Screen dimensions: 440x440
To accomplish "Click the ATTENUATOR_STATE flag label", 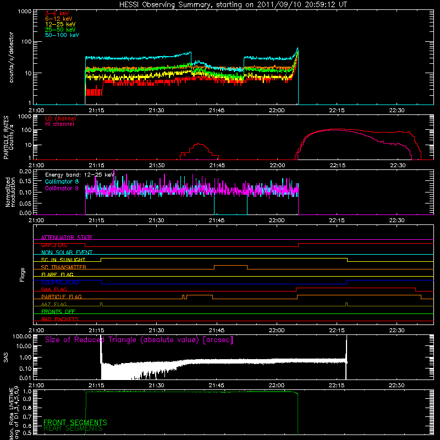I will [67, 238].
